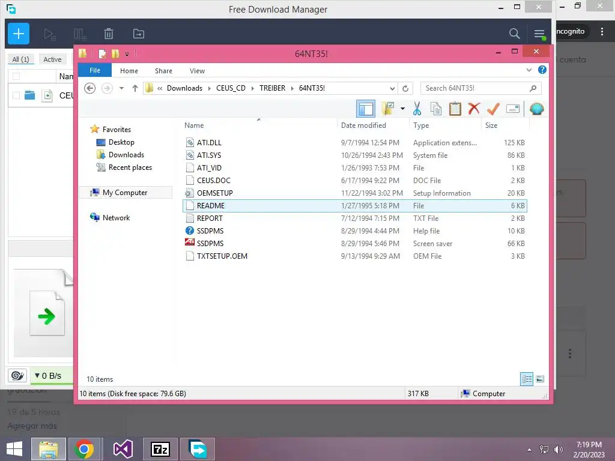Switch to large icons view button
This screenshot has height=461, width=615.
click(x=540, y=379)
